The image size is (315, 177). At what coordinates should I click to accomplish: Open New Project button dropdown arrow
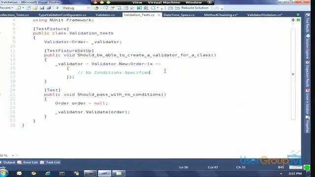coord(23,8)
